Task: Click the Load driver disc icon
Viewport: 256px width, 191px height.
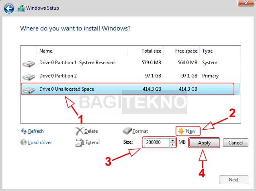Action: (x=23, y=142)
